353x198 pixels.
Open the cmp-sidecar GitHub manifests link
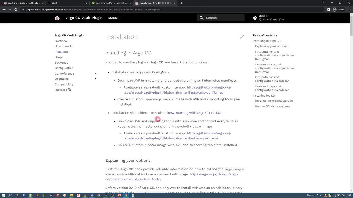pos(178,136)
